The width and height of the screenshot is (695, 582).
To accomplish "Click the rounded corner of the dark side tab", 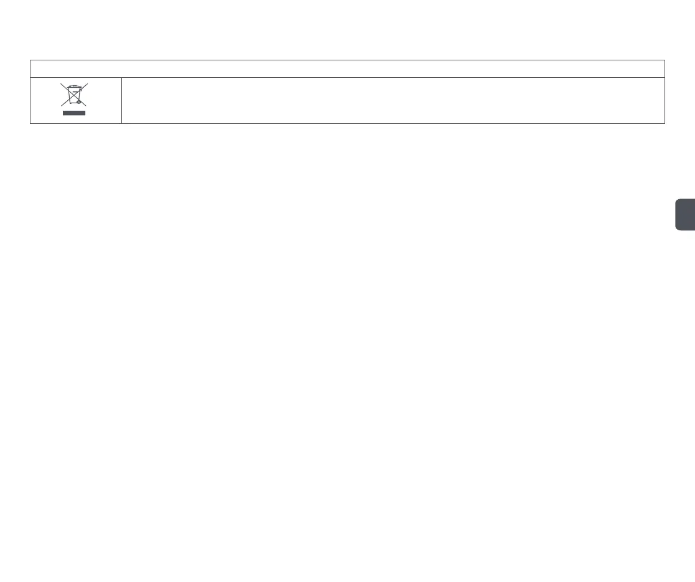I will click(x=678, y=201).
